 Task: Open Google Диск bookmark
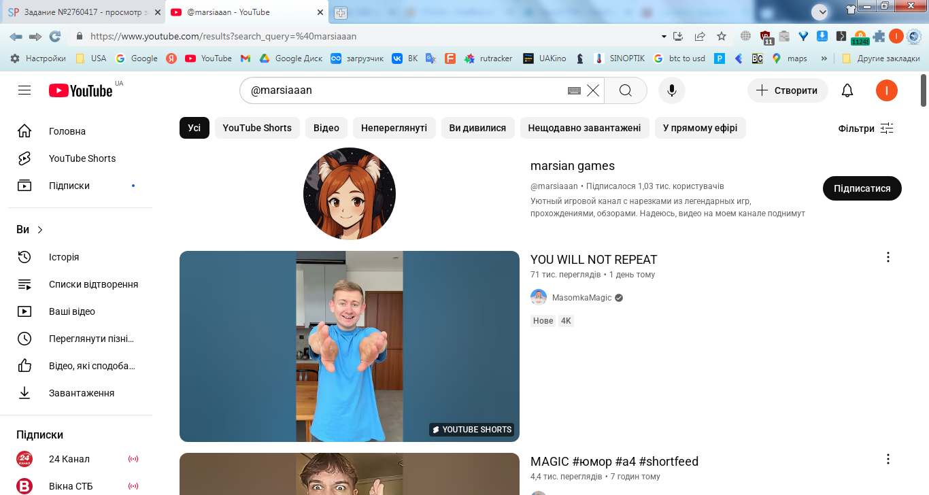point(291,58)
